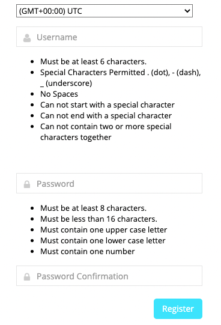Click the user silhouette icon in Username
The height and width of the screenshot is (325, 221).
click(27, 38)
